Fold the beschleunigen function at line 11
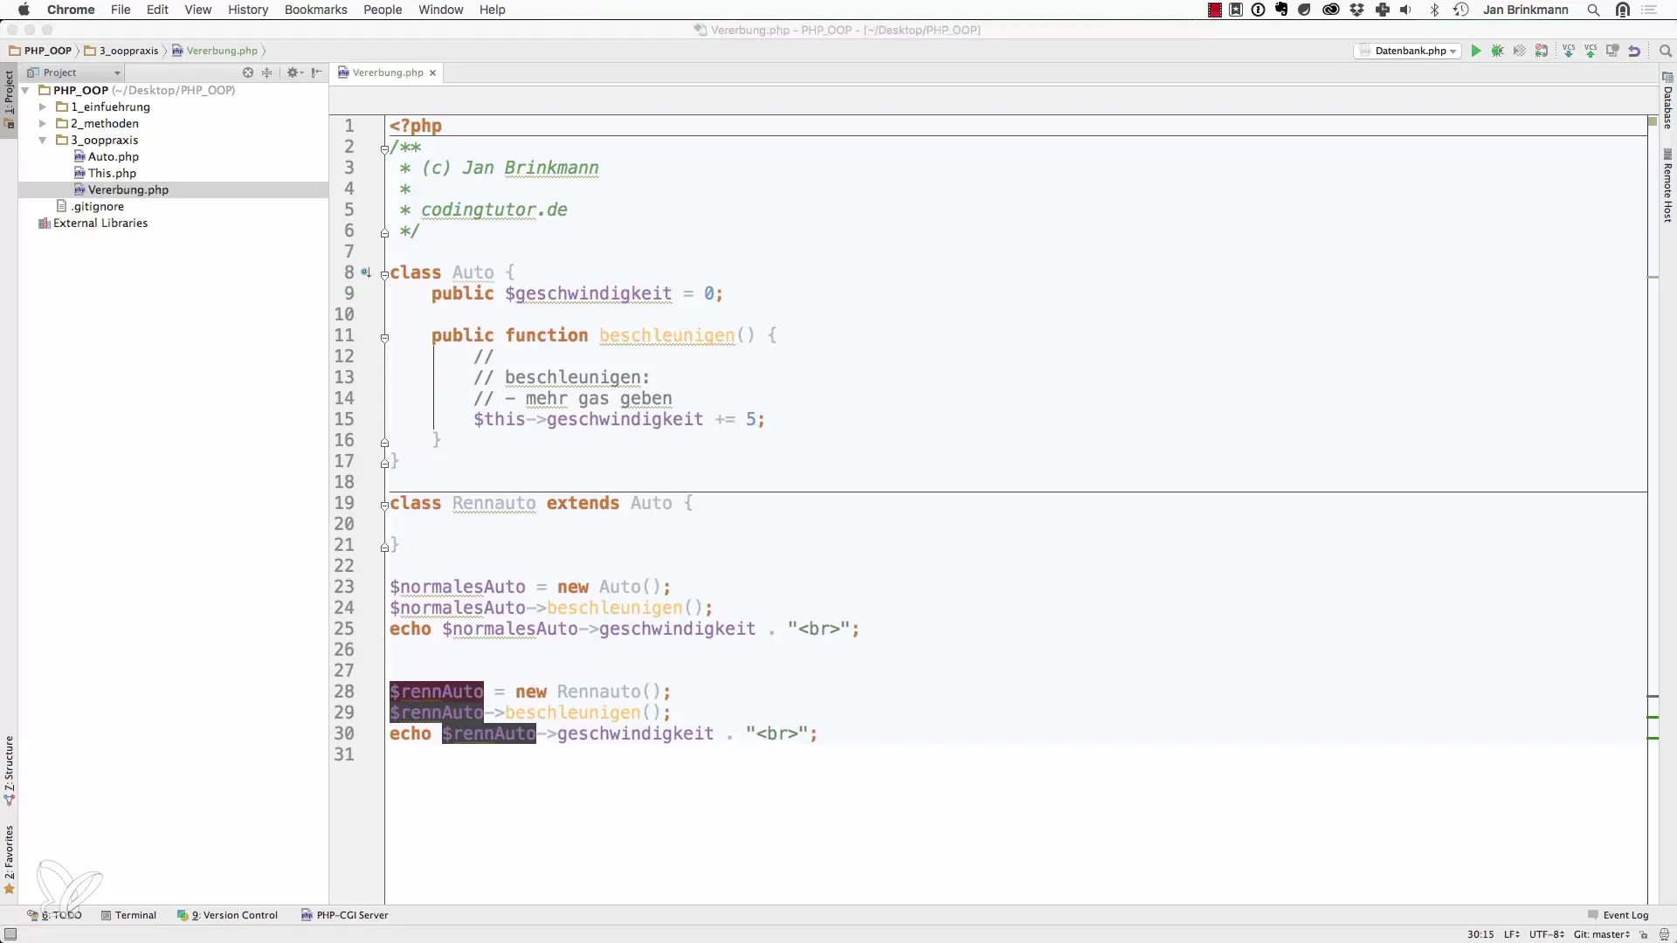 coord(384,337)
